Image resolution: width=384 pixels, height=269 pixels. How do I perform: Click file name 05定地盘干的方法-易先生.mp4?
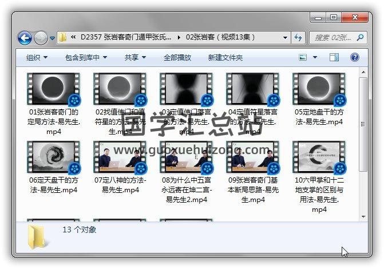[x=319, y=117]
